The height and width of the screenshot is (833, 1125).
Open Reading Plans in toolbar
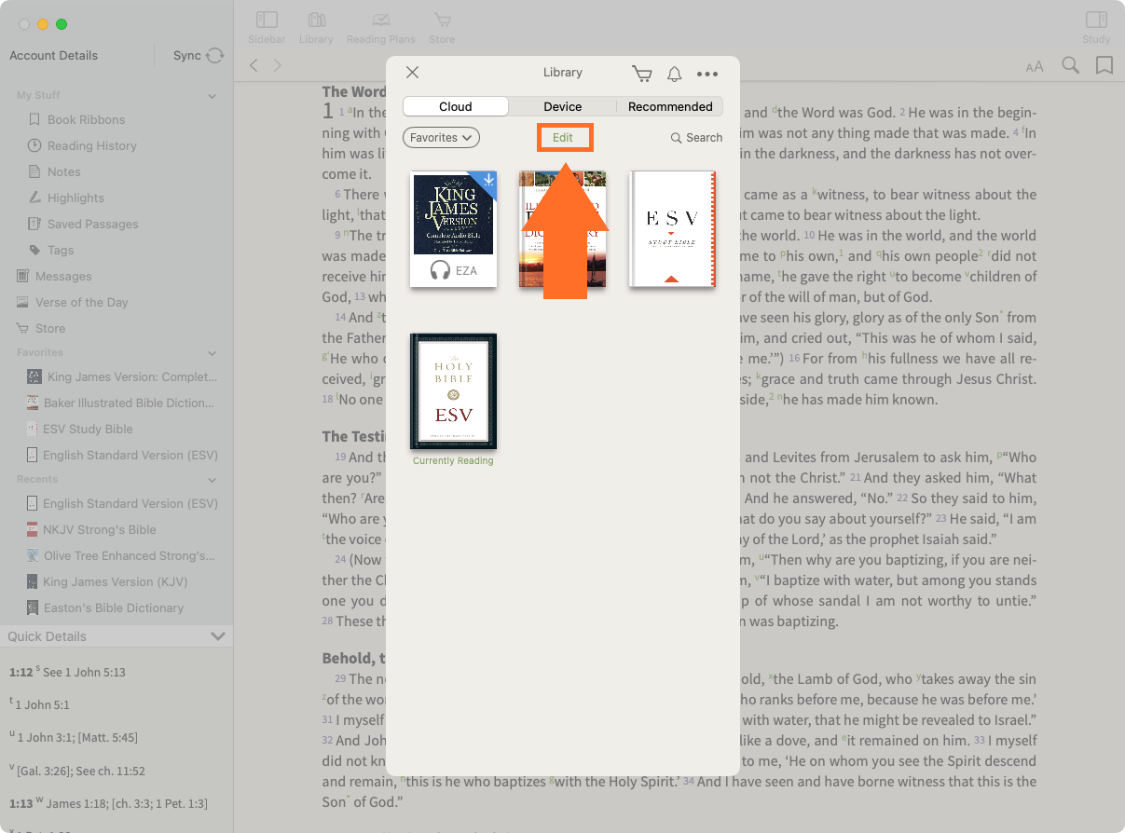pos(380,27)
